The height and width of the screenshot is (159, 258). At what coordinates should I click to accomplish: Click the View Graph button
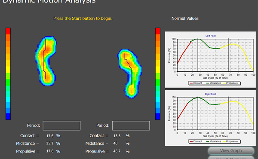[231, 150]
